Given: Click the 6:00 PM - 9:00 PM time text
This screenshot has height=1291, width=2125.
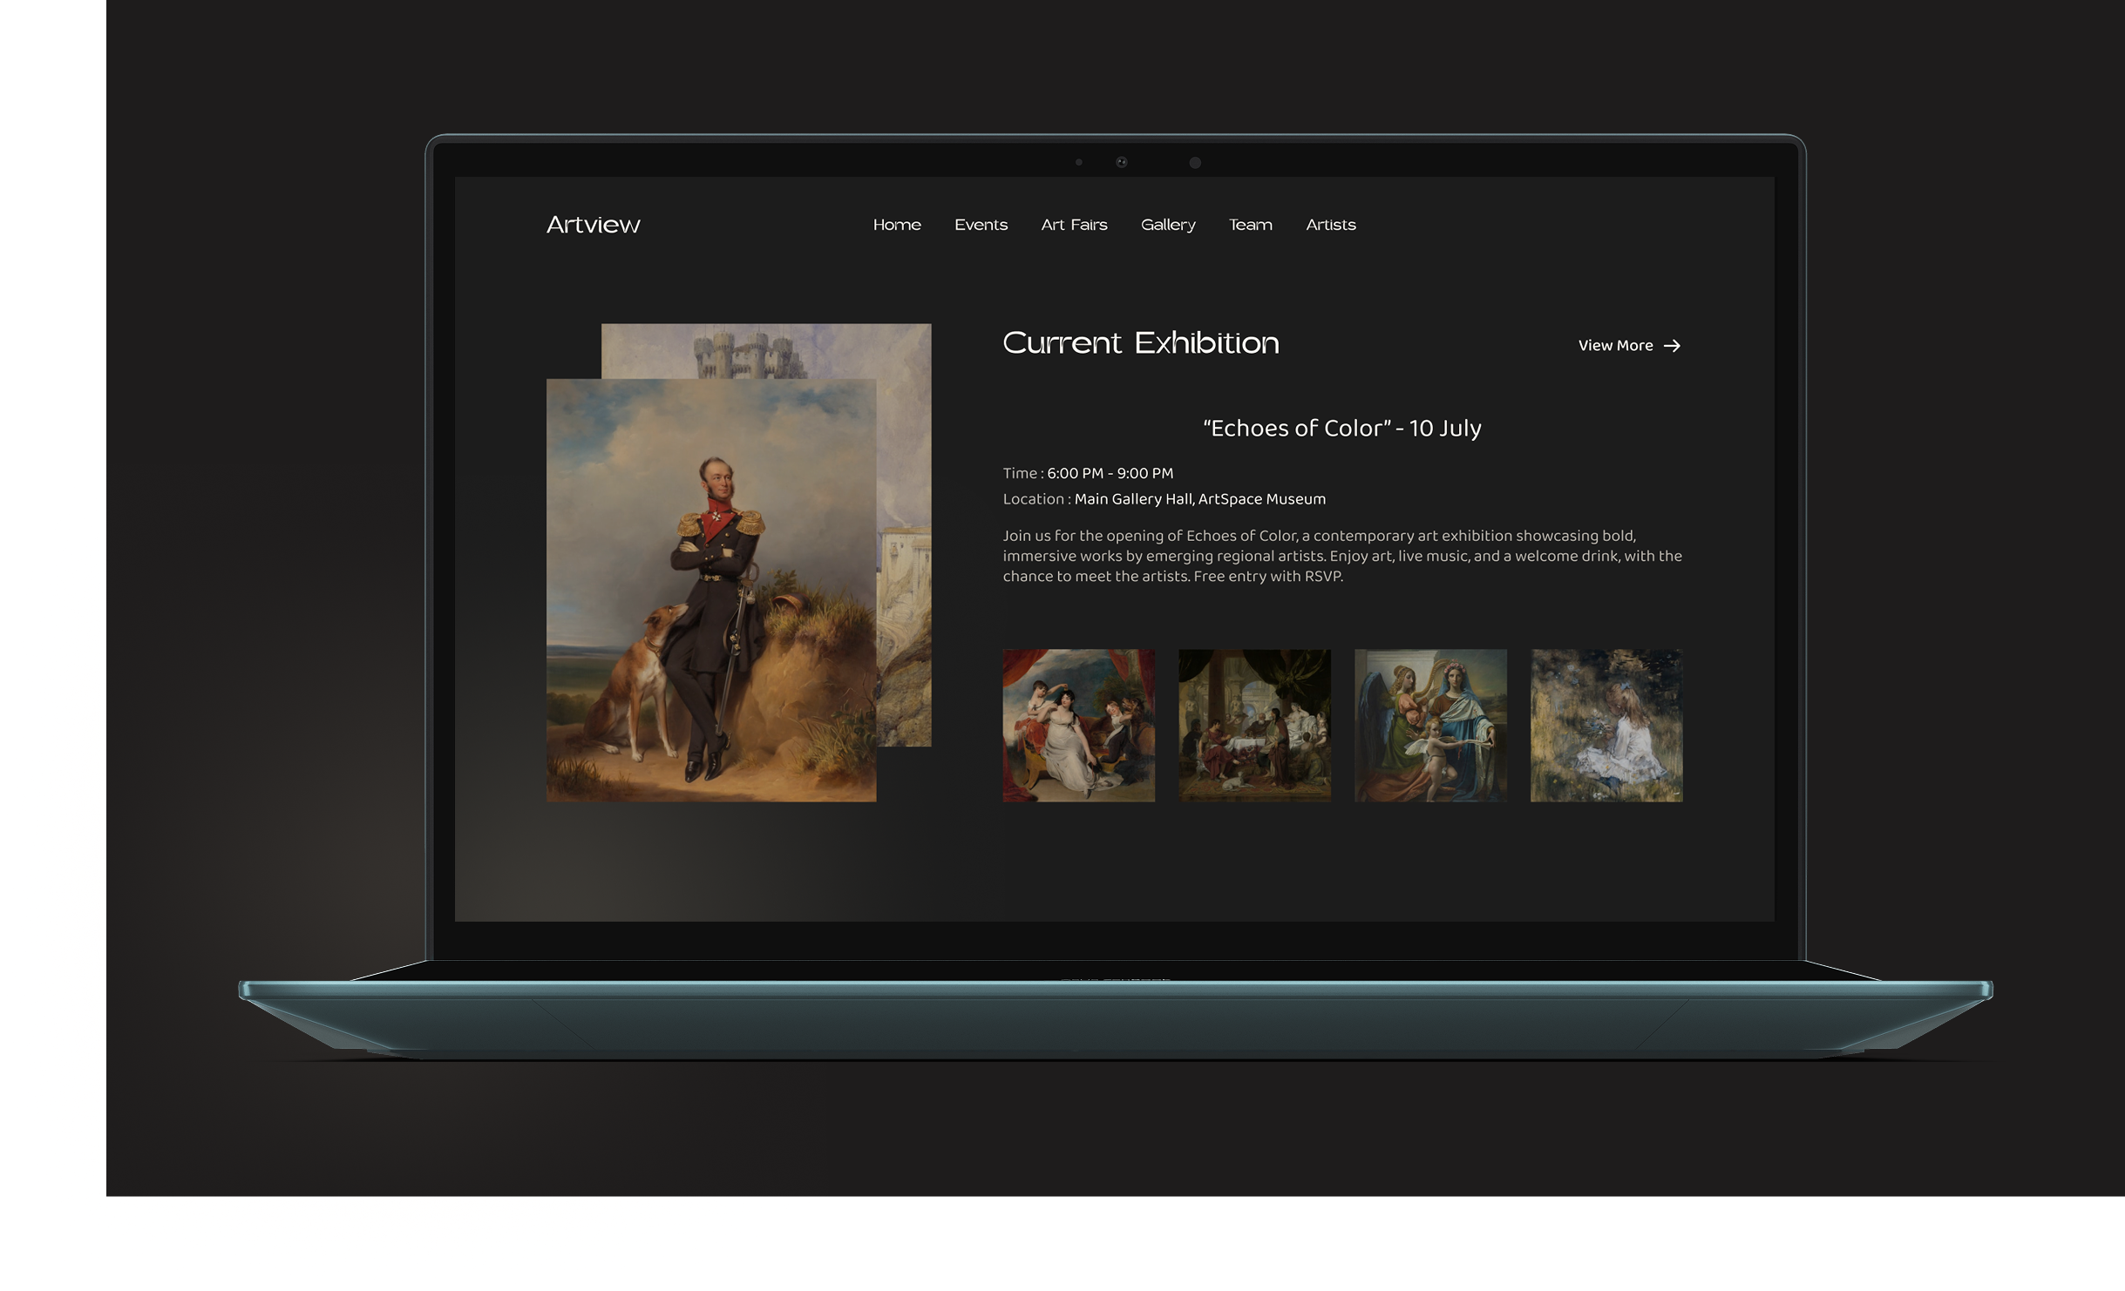Looking at the screenshot, I should (x=1110, y=473).
